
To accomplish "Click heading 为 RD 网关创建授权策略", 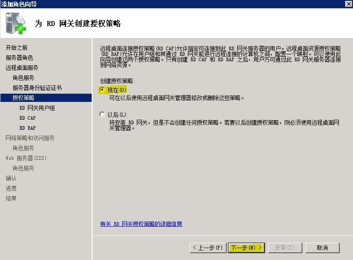I will pyautogui.click(x=78, y=23).
